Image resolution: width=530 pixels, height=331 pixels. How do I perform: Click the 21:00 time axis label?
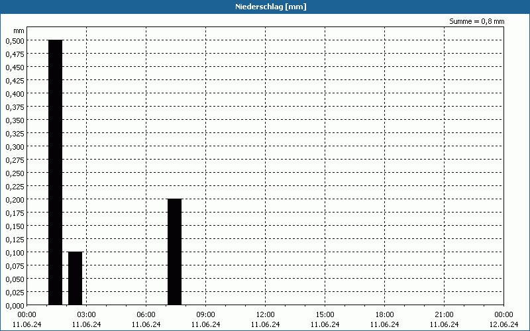(x=444, y=315)
